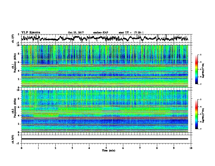Select the date text "Oct. 23, 2017"
Screen dimensions: 215x166
tap(76, 33)
